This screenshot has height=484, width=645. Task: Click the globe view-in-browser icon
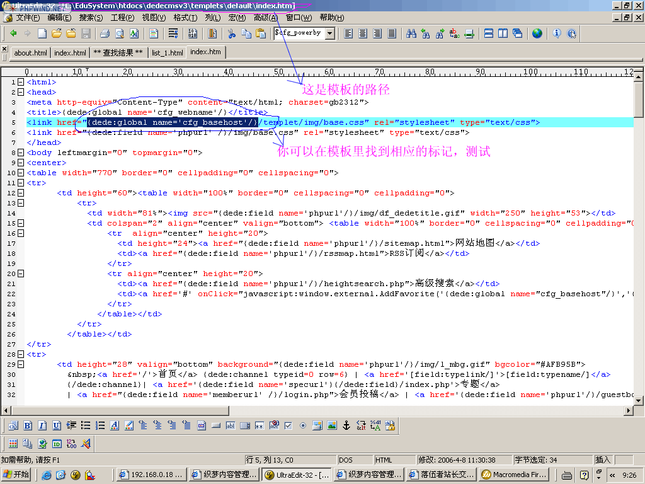click(537, 33)
